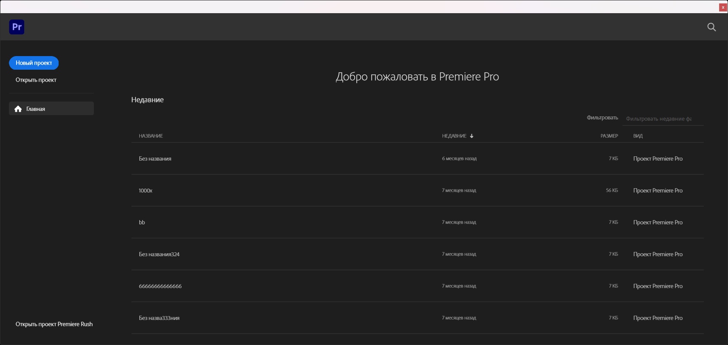728x345 pixels.
Task: Select the Главная tab in sidebar
Action: [x=51, y=109]
